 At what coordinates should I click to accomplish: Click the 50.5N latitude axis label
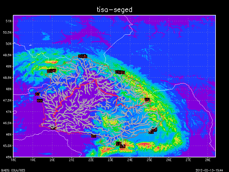point(7,32)
